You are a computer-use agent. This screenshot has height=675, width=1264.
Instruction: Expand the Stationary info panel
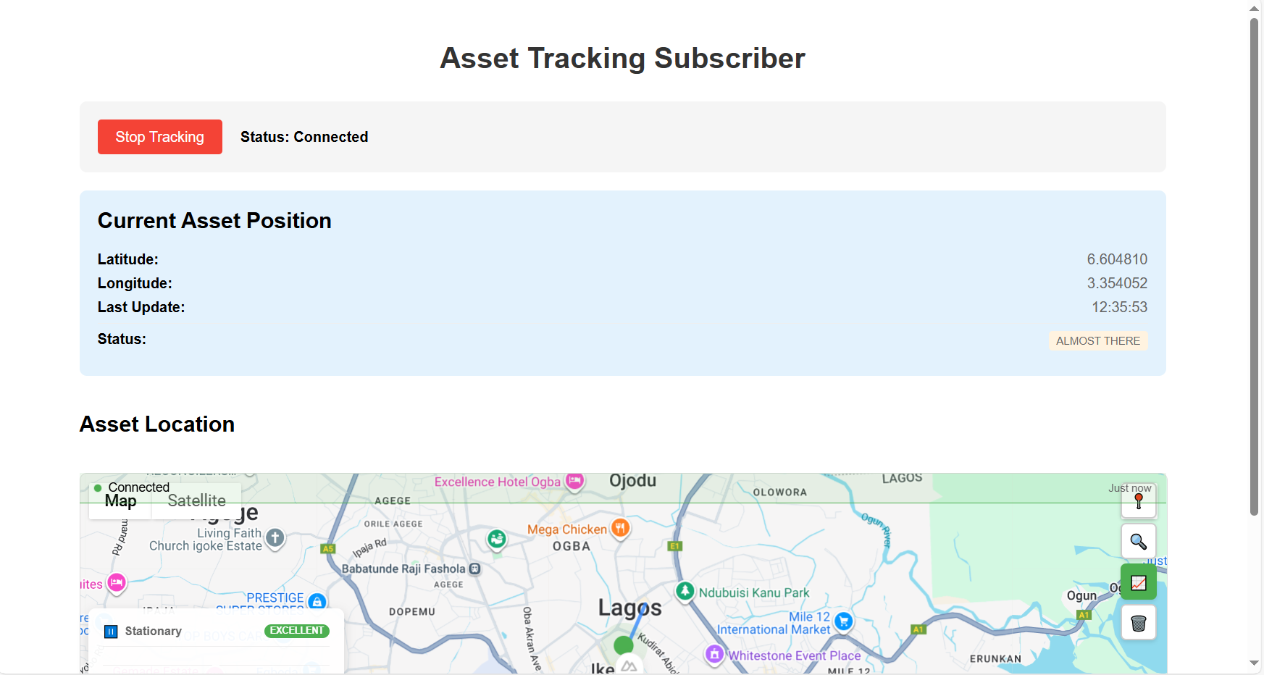point(153,631)
